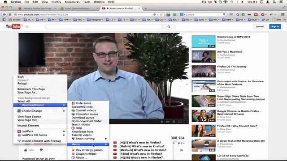Open a new tab with plus button
This screenshot has width=287, height=161.
[145, 8]
